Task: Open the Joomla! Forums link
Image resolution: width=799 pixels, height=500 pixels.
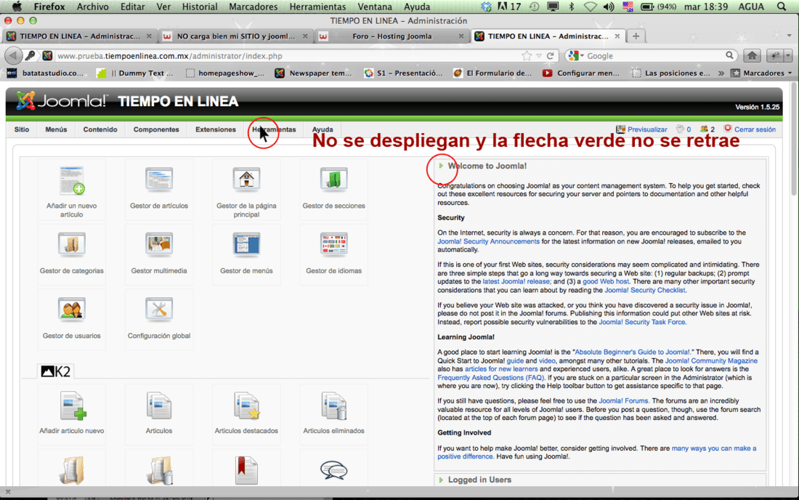Action: [x=623, y=401]
